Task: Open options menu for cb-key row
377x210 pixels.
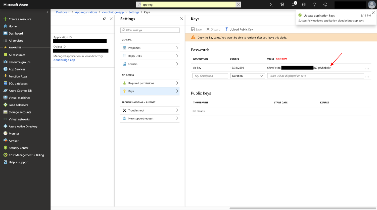Action: click(367, 69)
